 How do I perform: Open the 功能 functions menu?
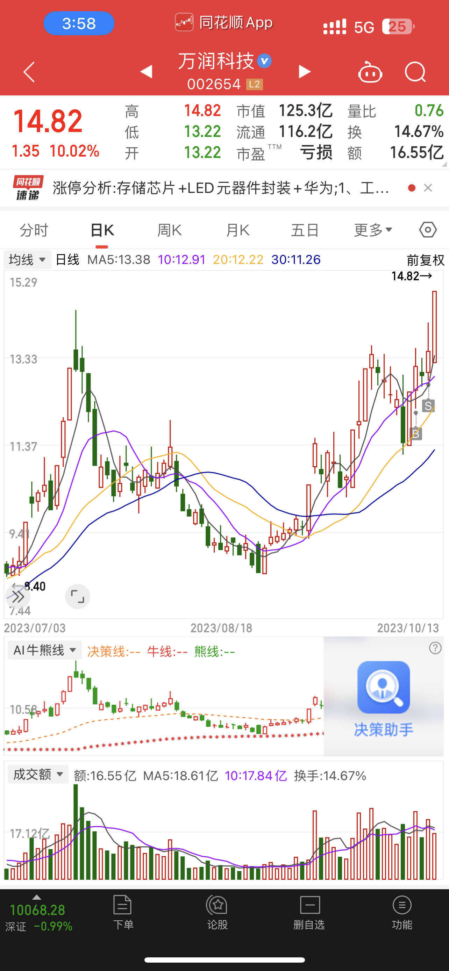point(402,913)
